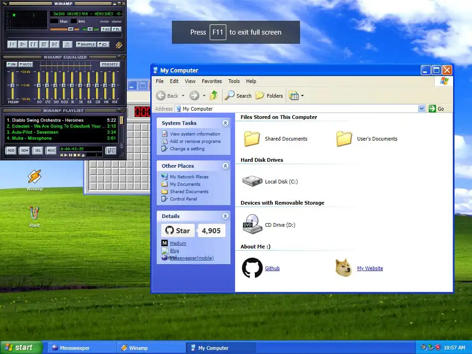
Task: Click the Folders toolbar button
Action: (x=269, y=96)
